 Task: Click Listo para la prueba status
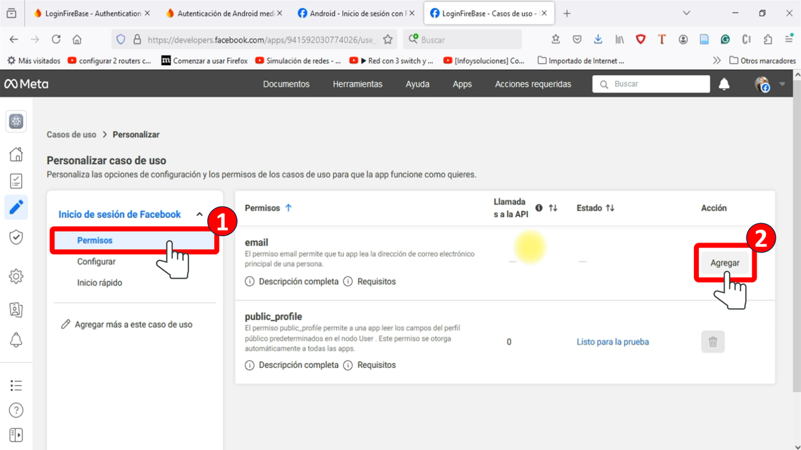pyautogui.click(x=613, y=342)
